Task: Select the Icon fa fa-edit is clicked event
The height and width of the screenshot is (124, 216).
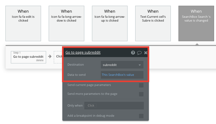Action: click(x=23, y=23)
